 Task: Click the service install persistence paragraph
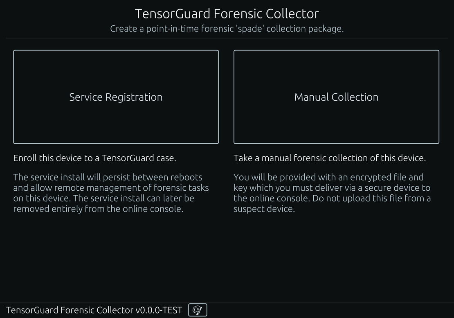(x=111, y=193)
